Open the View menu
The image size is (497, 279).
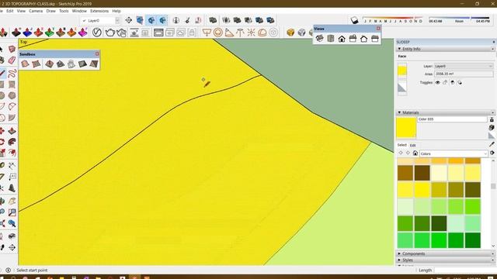tap(21, 11)
